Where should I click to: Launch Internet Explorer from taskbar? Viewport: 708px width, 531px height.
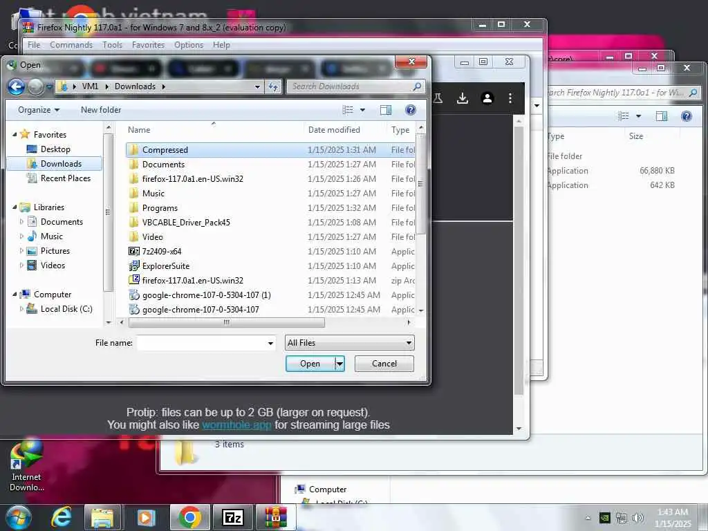[x=62, y=518]
